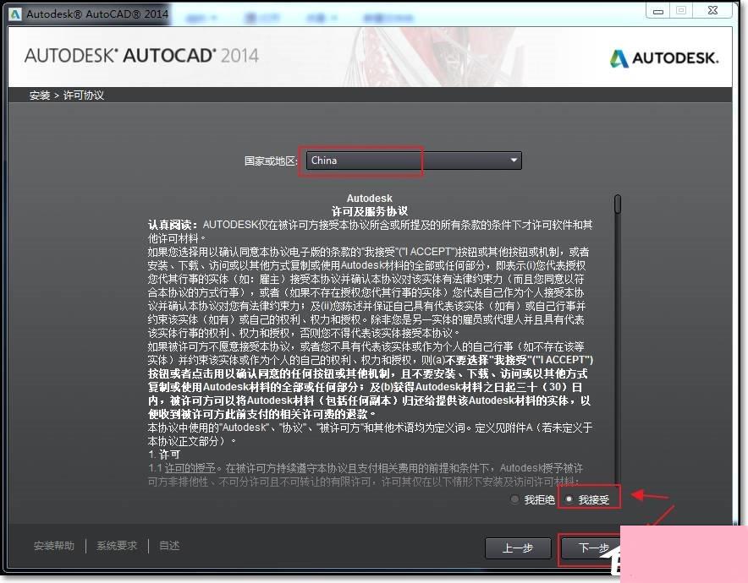Click the 上一步 (Back) button
The width and height of the screenshot is (748, 583).
click(x=518, y=548)
